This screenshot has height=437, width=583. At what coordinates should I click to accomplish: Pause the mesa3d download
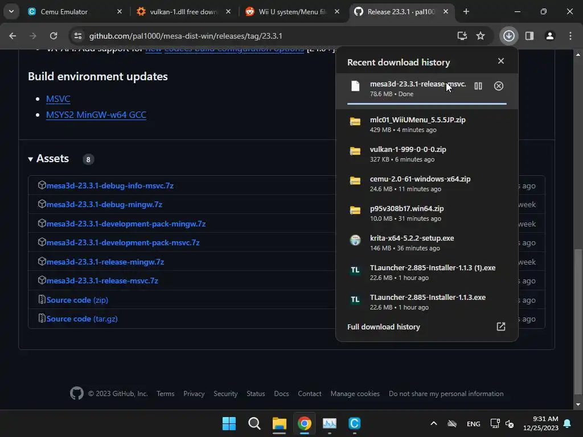pyautogui.click(x=478, y=86)
